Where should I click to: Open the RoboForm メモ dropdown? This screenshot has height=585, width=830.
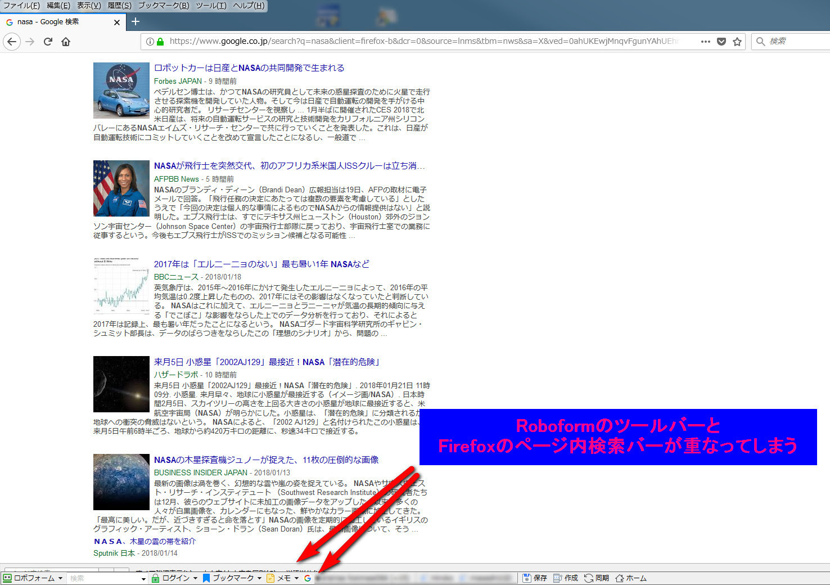point(283,578)
